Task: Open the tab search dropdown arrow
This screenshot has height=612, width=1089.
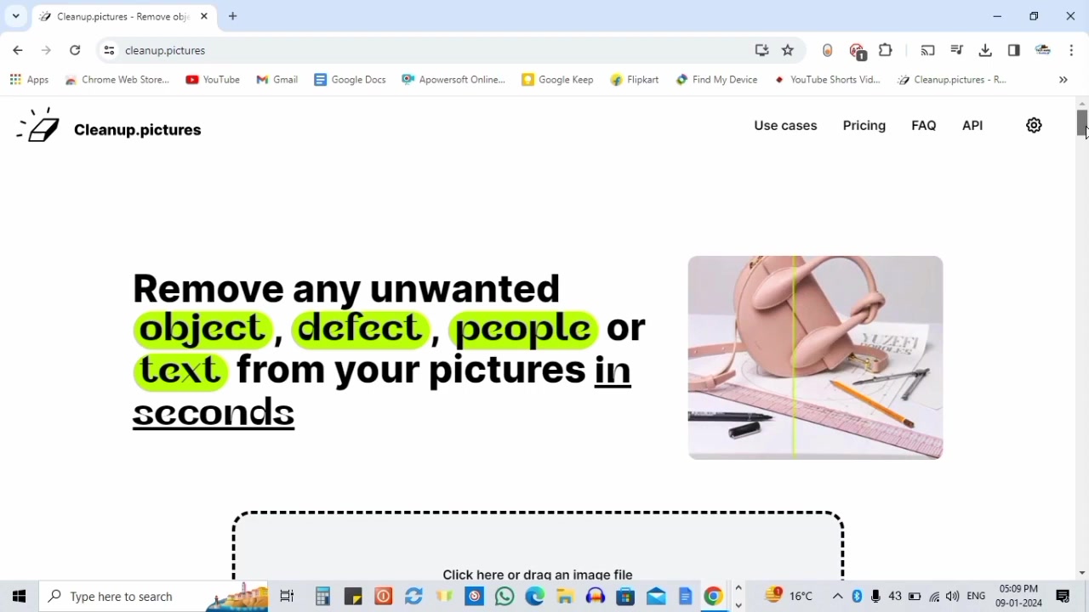Action: [15, 16]
